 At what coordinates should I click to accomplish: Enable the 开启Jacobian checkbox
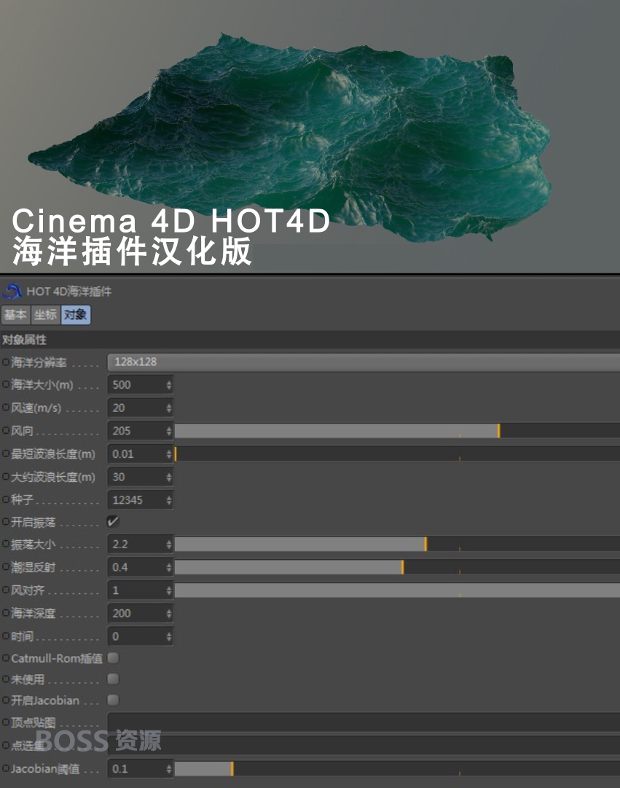click(113, 700)
